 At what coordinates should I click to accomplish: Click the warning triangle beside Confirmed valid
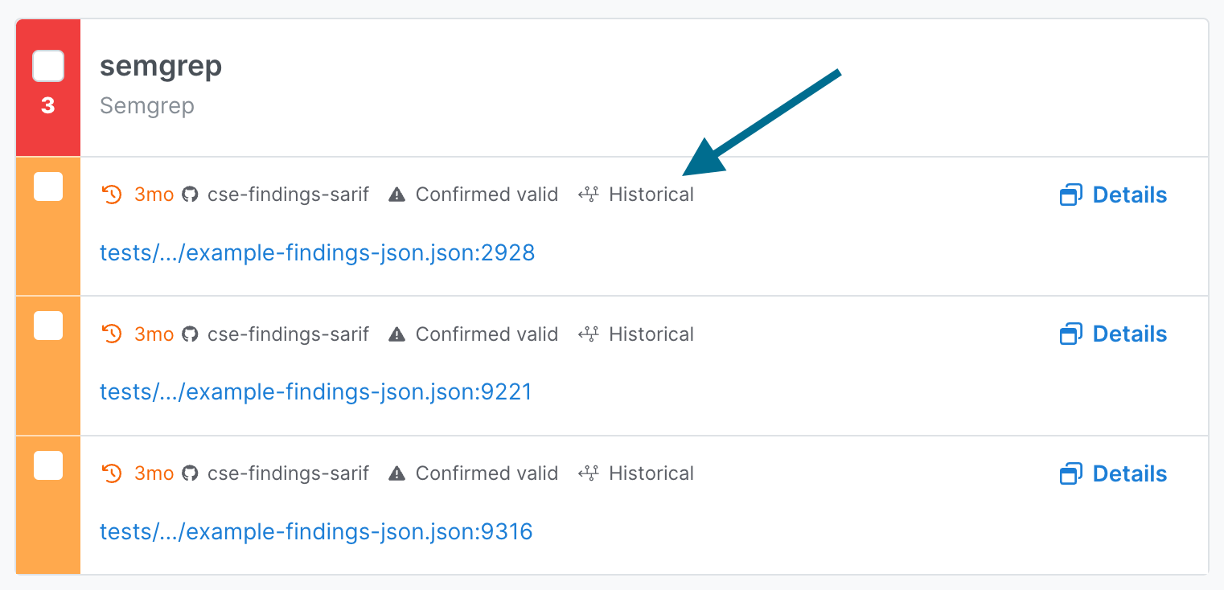point(396,194)
